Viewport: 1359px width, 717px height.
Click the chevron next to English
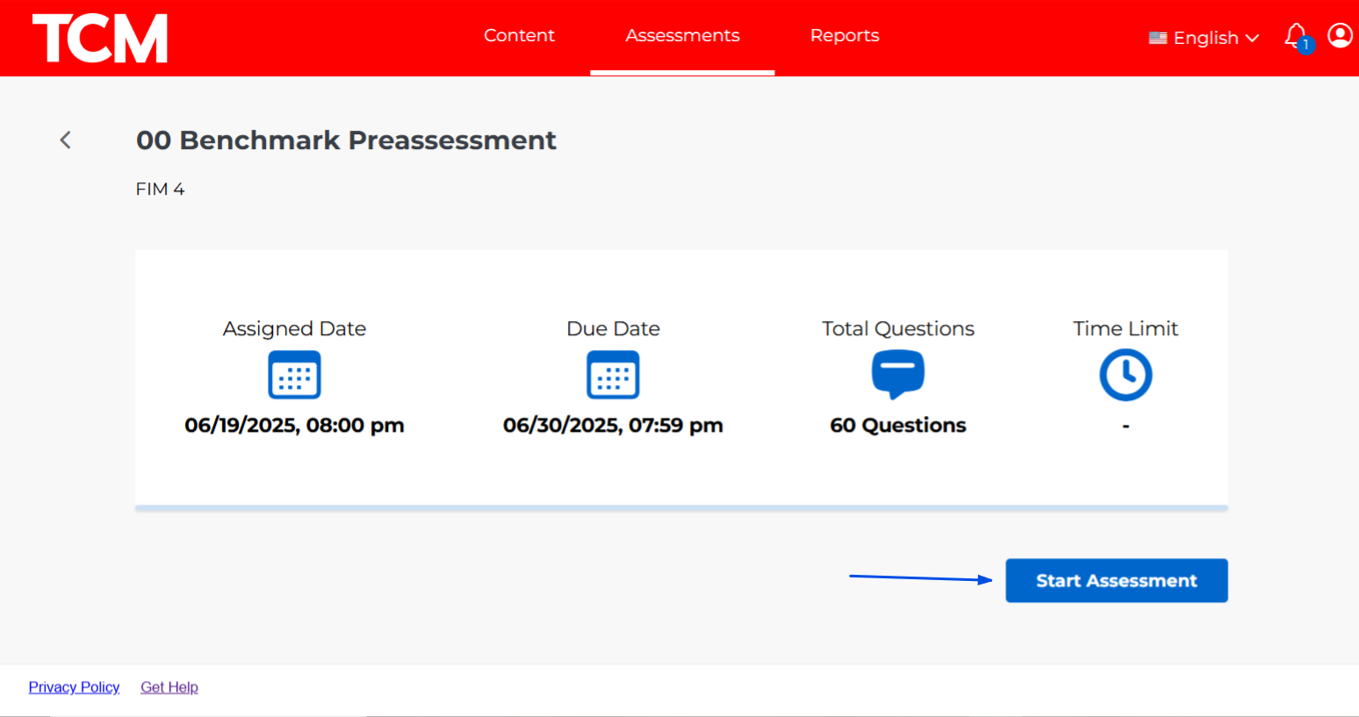click(x=1254, y=38)
